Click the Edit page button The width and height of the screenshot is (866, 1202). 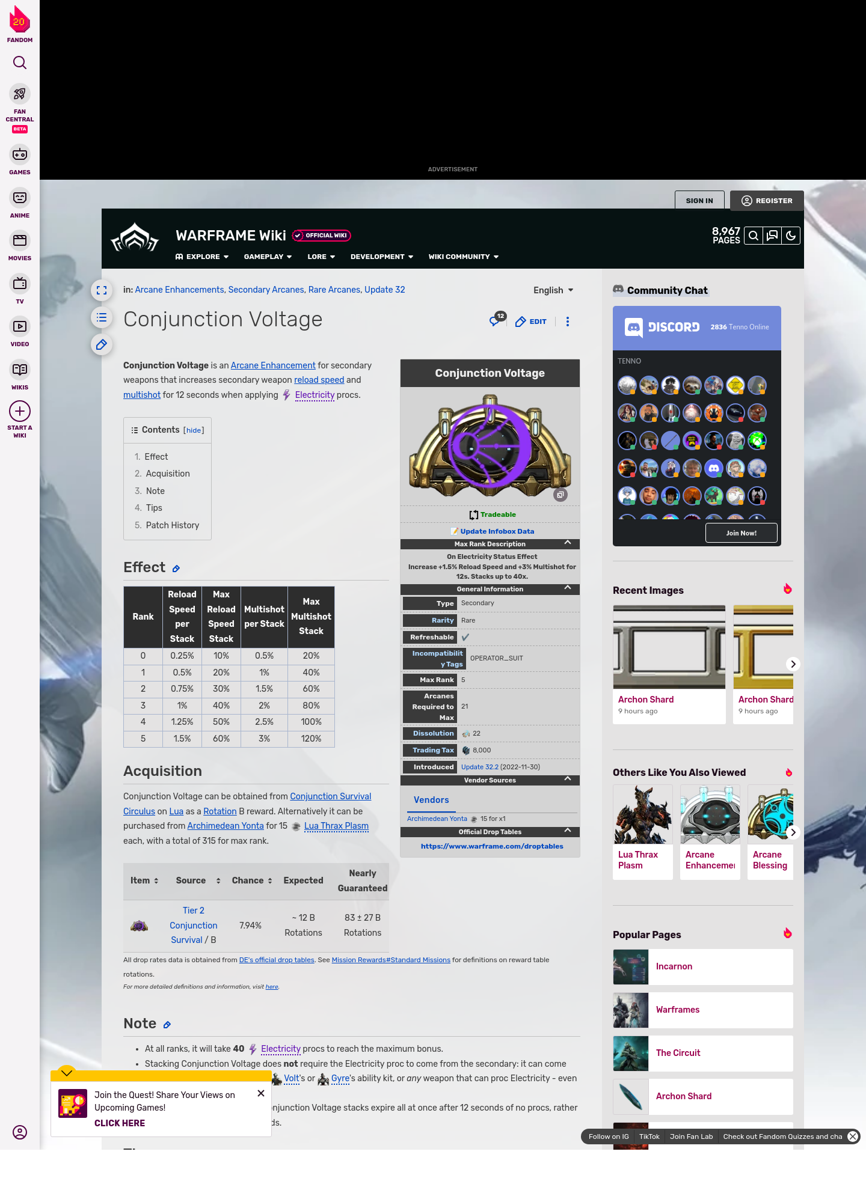pyautogui.click(x=531, y=322)
